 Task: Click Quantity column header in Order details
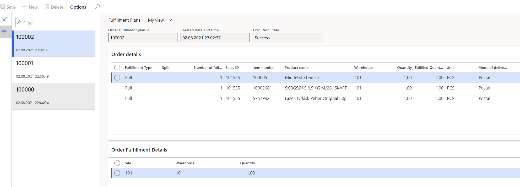404,68
